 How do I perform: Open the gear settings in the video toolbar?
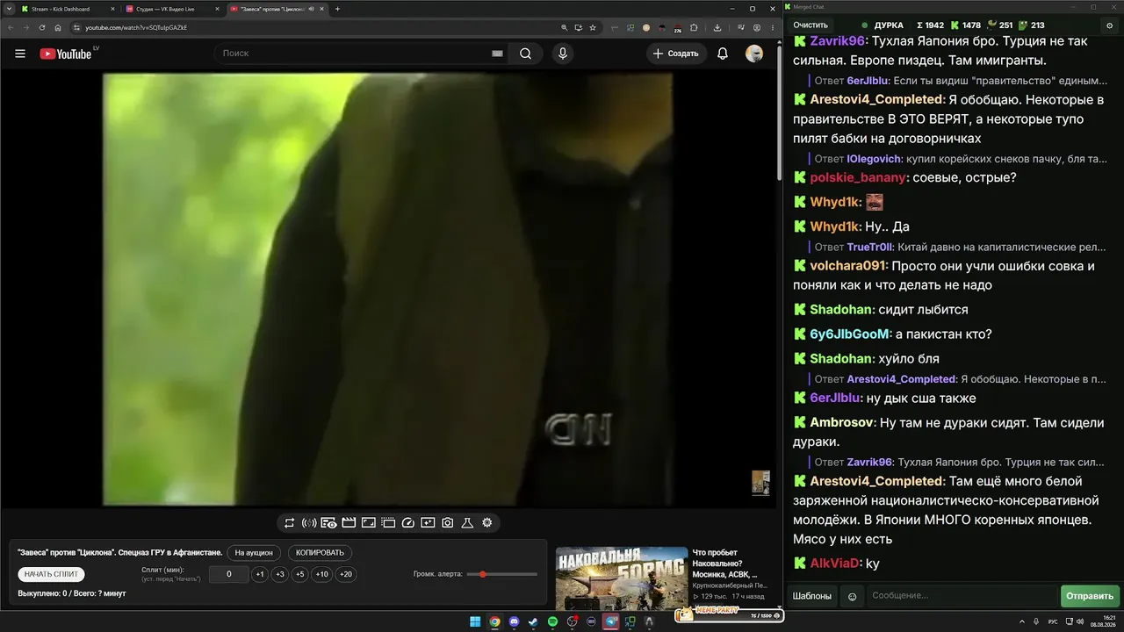487,523
